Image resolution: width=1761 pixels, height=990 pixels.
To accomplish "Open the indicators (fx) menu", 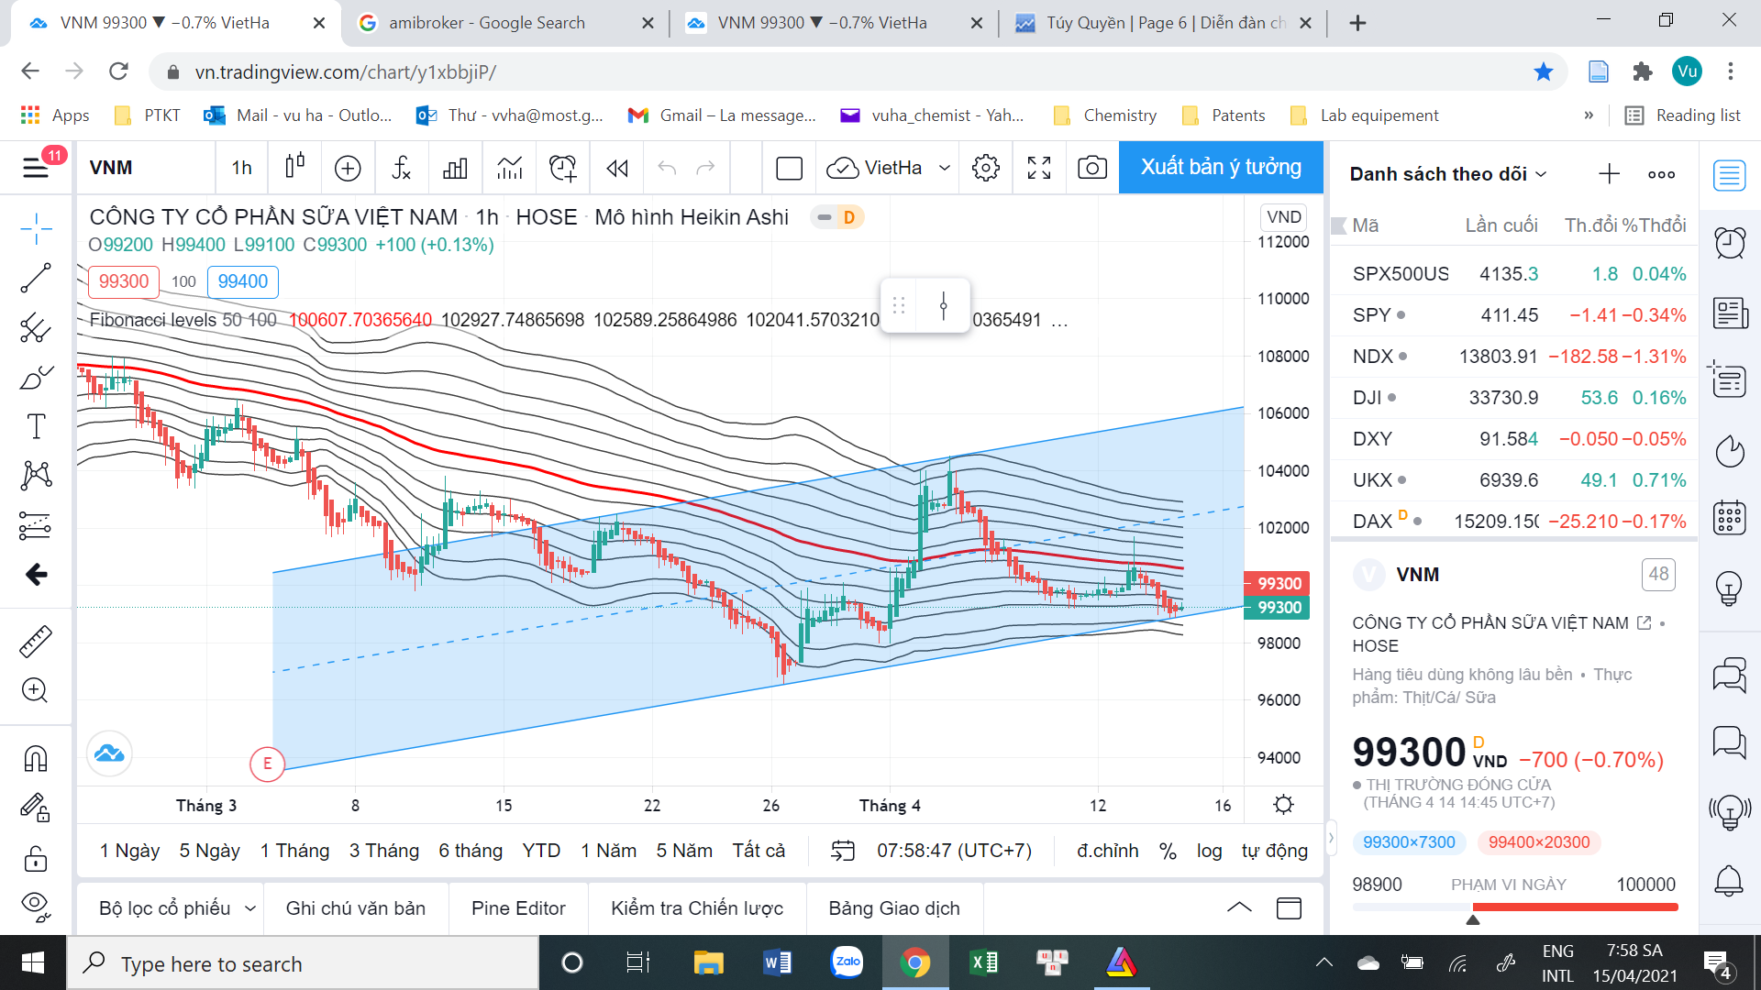I will (x=401, y=167).
